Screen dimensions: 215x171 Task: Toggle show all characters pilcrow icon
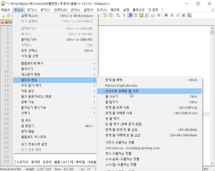[x=124, y=15]
